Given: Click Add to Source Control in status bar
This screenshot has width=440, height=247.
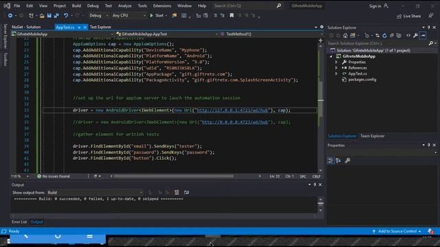Looking at the screenshot, I should 397,231.
